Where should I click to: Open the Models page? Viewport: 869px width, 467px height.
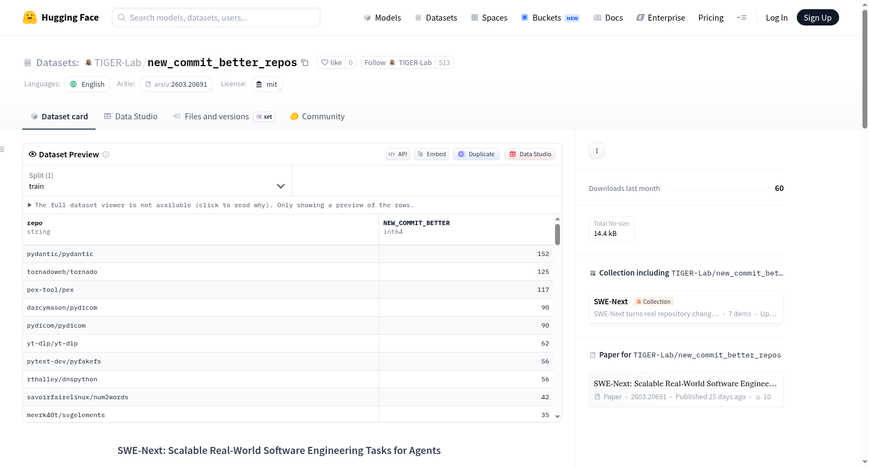pyautogui.click(x=382, y=17)
